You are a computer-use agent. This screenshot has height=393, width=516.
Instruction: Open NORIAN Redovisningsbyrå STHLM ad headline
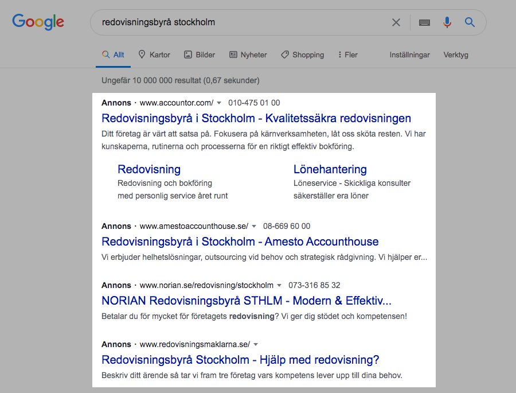(x=246, y=301)
